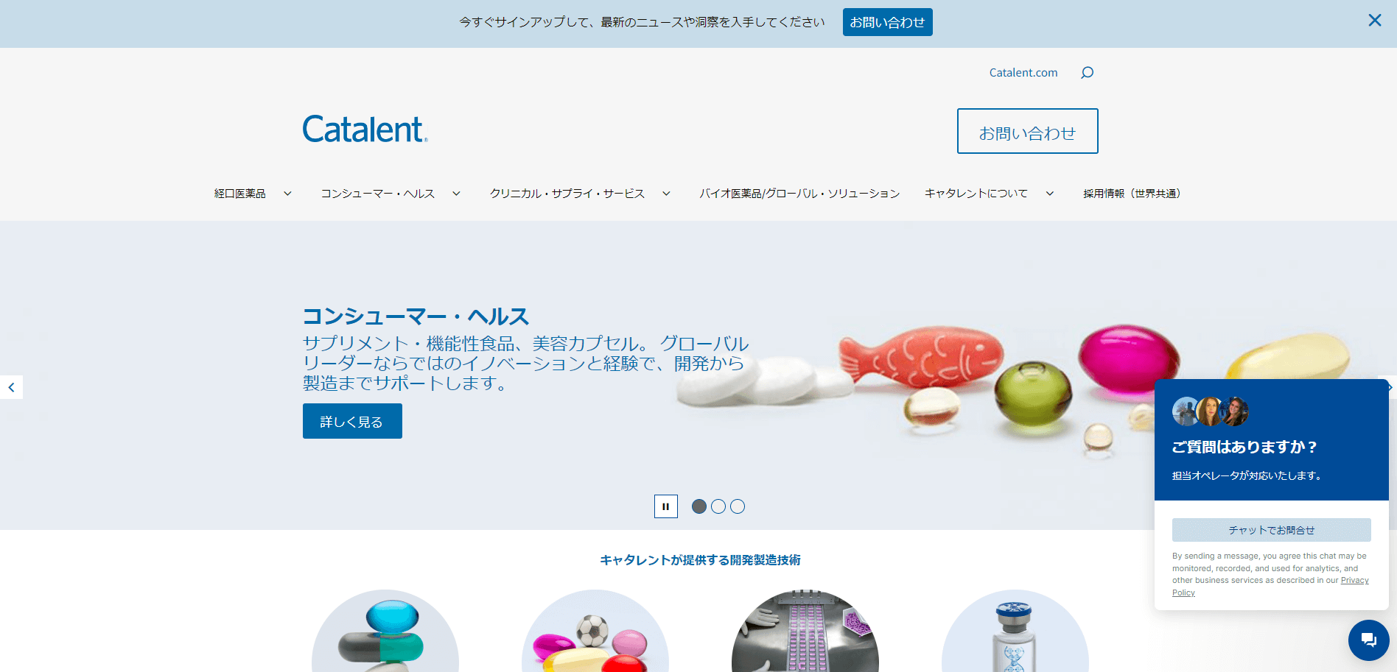Screen dimensions: 1397x672
Task: Select the second carousel slide dot
Action: pyautogui.click(x=718, y=506)
